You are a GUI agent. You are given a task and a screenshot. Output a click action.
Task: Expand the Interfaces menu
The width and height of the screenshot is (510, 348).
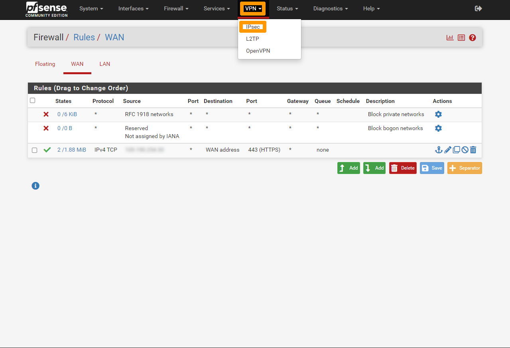pos(133,8)
